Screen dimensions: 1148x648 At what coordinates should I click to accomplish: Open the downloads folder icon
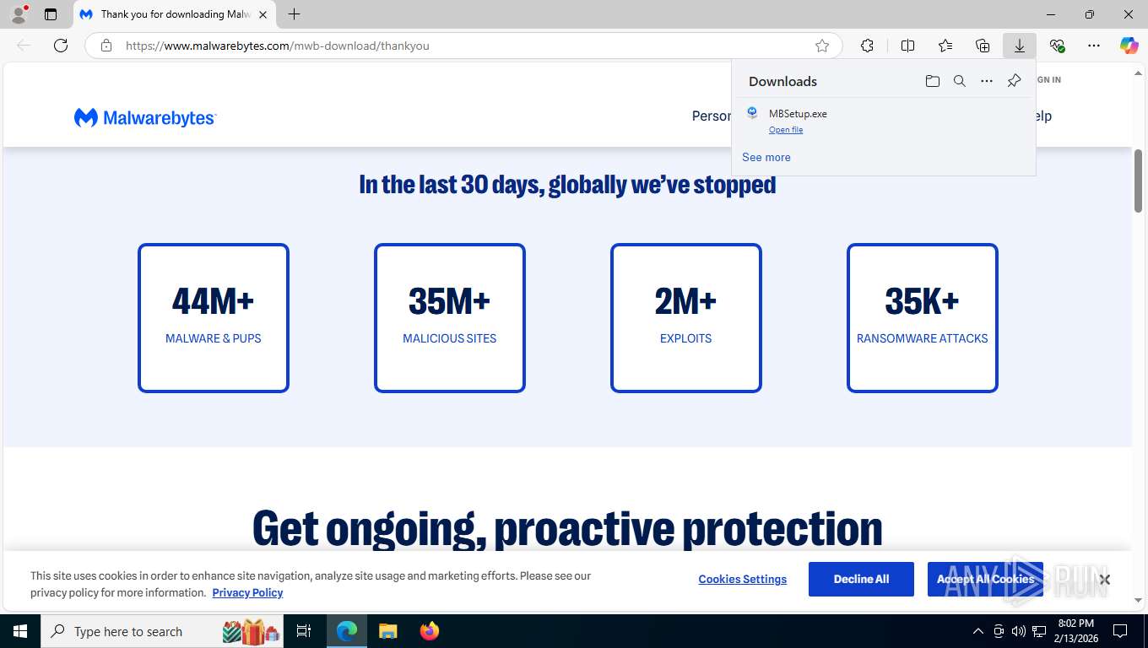coord(933,81)
